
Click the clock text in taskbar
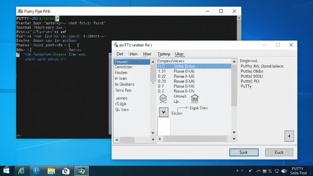point(298,171)
